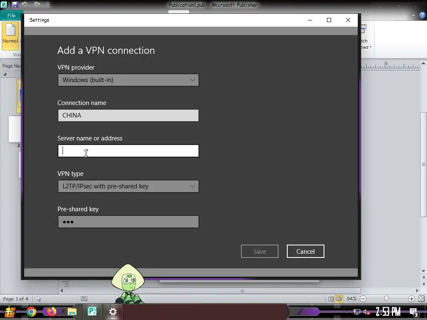Open the Start menu icon
This screenshot has height=320, width=427.
point(10,312)
